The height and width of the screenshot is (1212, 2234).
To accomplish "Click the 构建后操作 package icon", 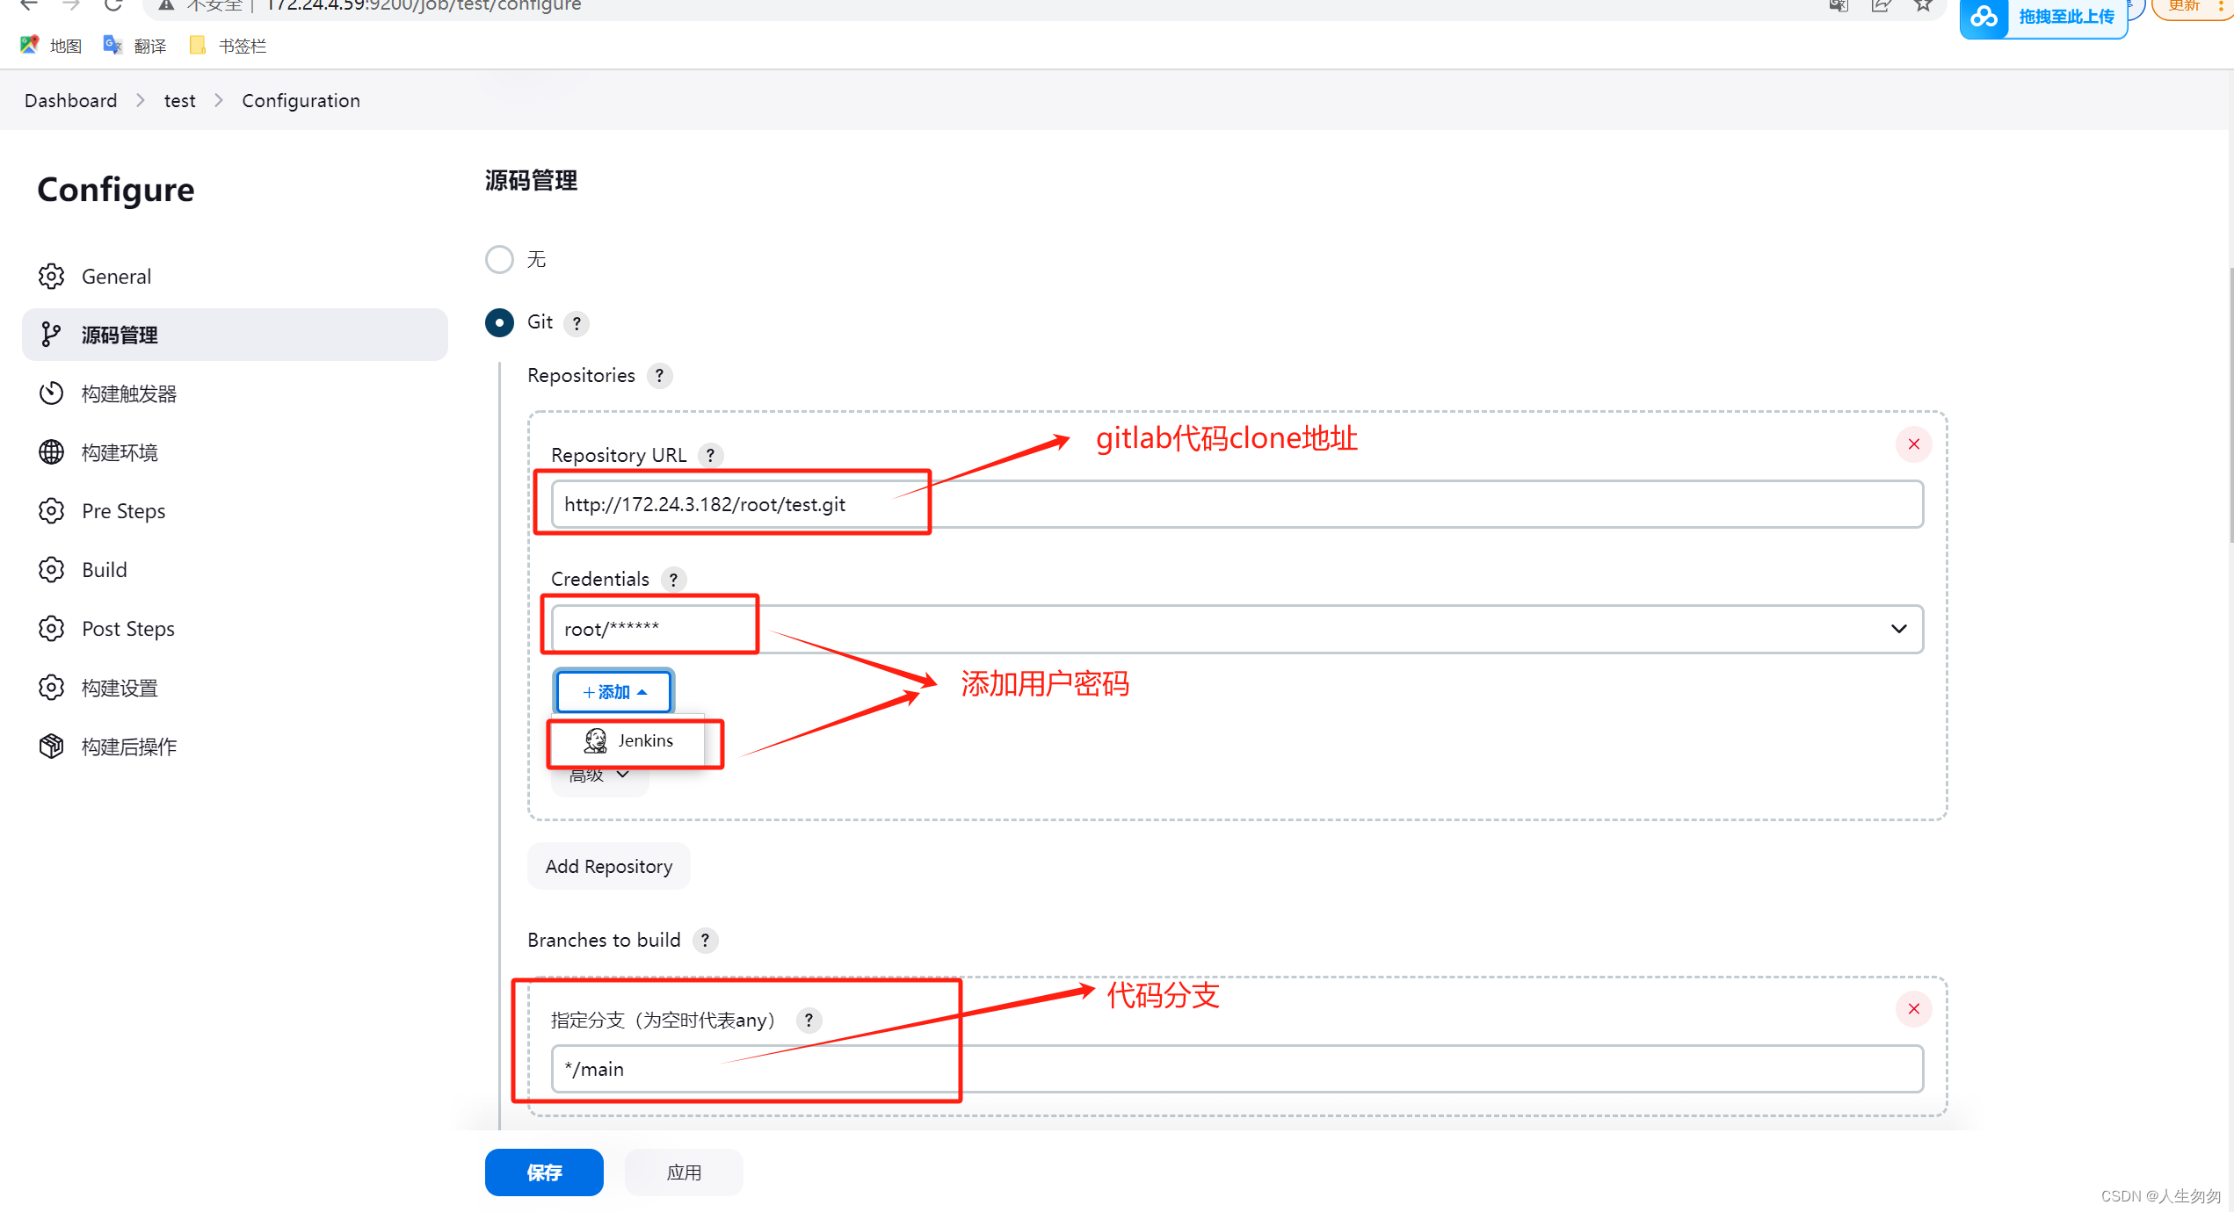I will click(x=51, y=746).
